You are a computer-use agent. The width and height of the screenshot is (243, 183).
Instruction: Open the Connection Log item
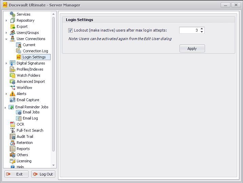click(x=36, y=51)
